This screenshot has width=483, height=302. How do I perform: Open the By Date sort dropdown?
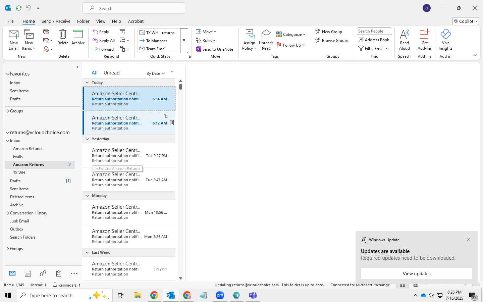(x=156, y=73)
